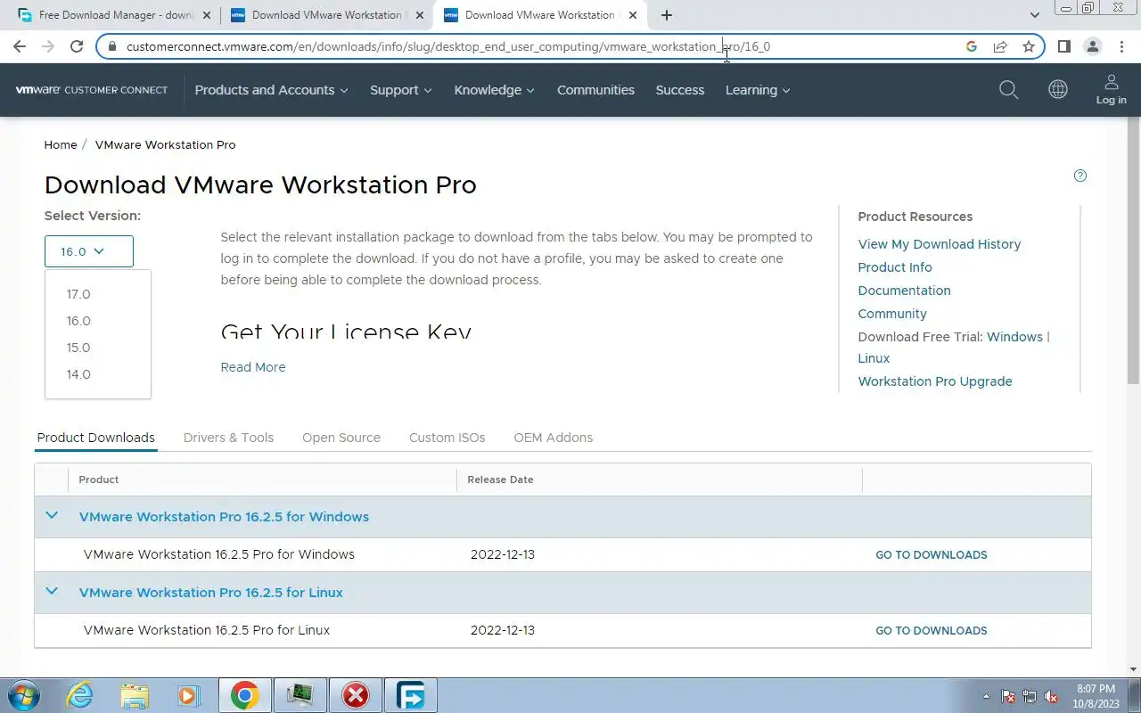Click the VMware Customer Connect logo
1141x713 pixels.
click(x=91, y=90)
